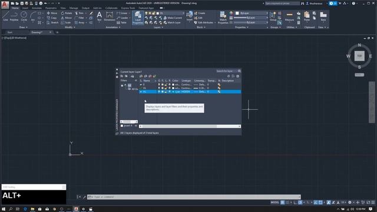The width and height of the screenshot is (377, 212).
Task: Toggle On/Off bulb for layer OL
Action: (158, 88)
